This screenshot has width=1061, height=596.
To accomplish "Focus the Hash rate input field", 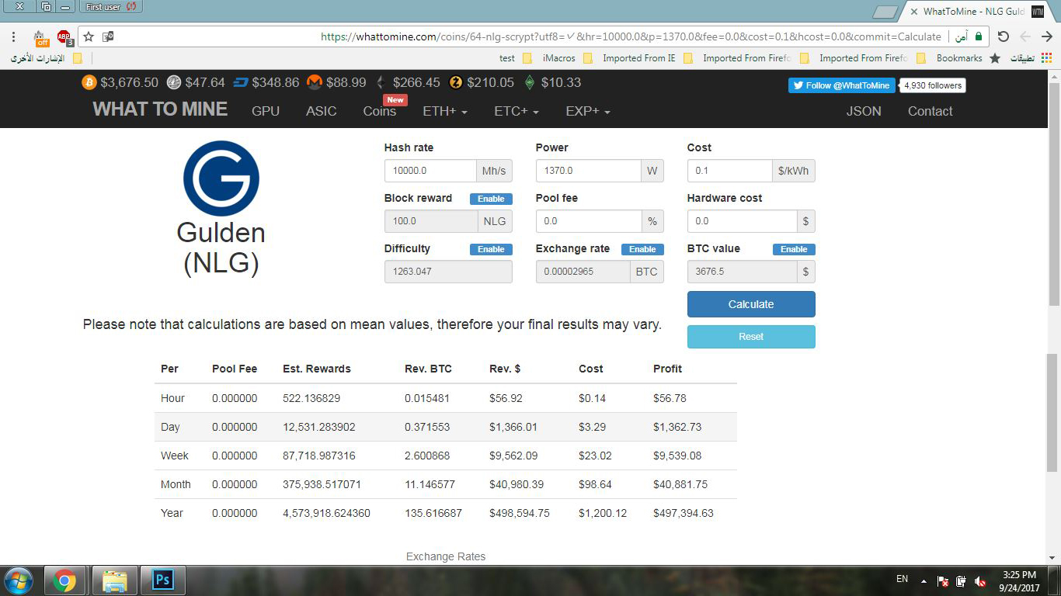I will click(x=430, y=171).
